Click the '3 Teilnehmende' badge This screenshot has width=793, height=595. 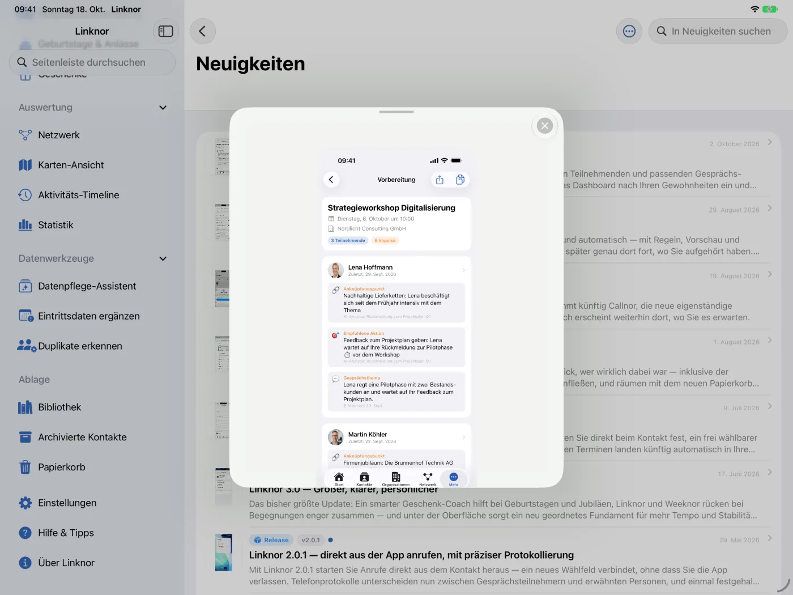pos(348,241)
